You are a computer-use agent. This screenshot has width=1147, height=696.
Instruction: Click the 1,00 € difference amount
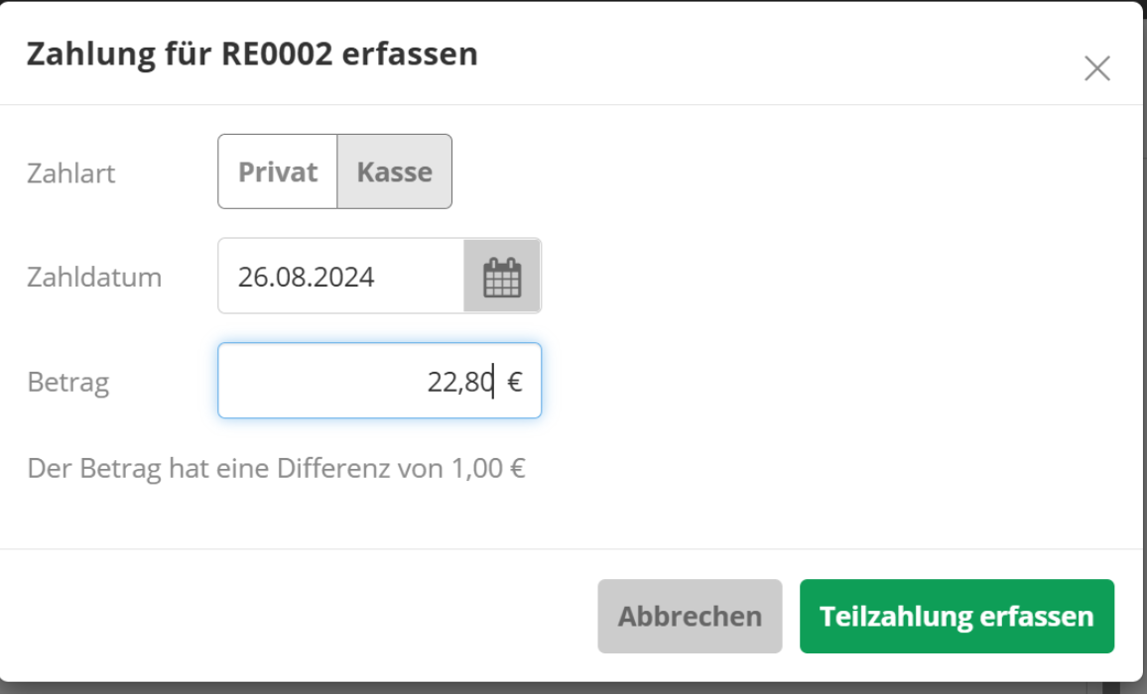[488, 468]
